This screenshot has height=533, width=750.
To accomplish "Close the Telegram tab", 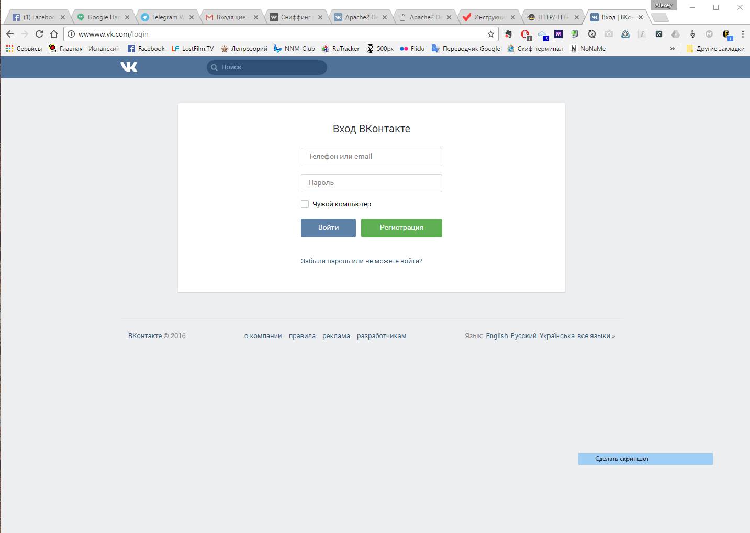I will (192, 17).
